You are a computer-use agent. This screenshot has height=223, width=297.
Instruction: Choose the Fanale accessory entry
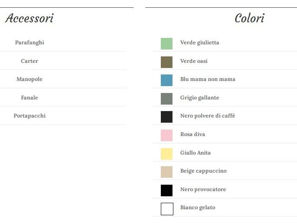[29, 98]
